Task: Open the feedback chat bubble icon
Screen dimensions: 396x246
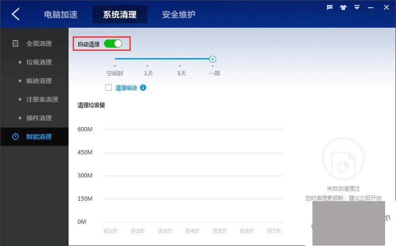Action: pos(330,7)
